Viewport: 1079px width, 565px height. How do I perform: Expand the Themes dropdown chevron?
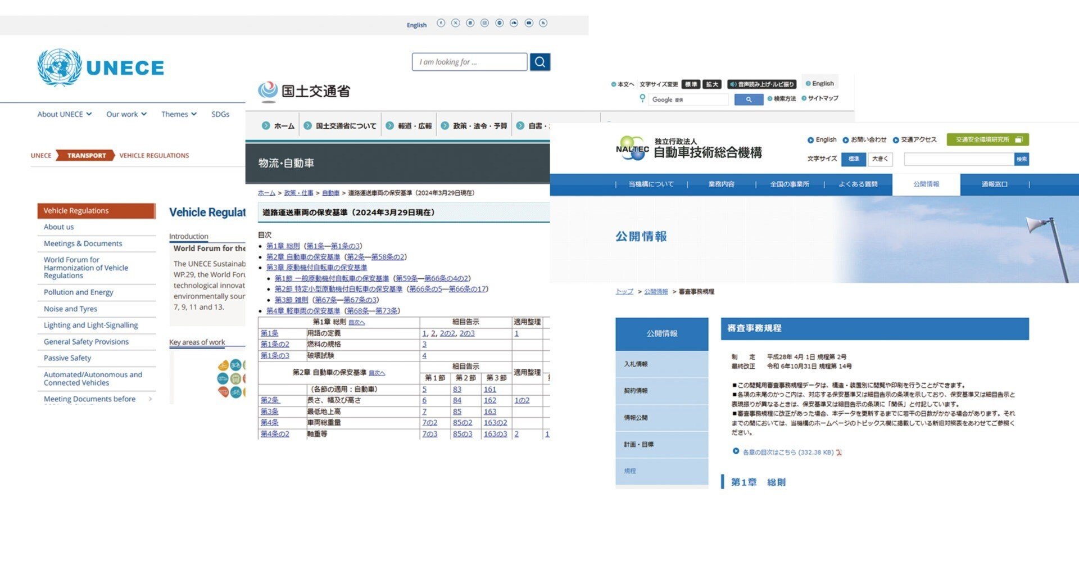click(194, 114)
